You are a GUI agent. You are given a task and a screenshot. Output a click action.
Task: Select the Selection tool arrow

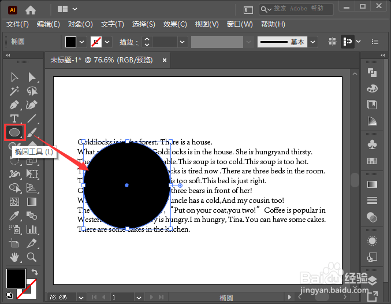14,77
